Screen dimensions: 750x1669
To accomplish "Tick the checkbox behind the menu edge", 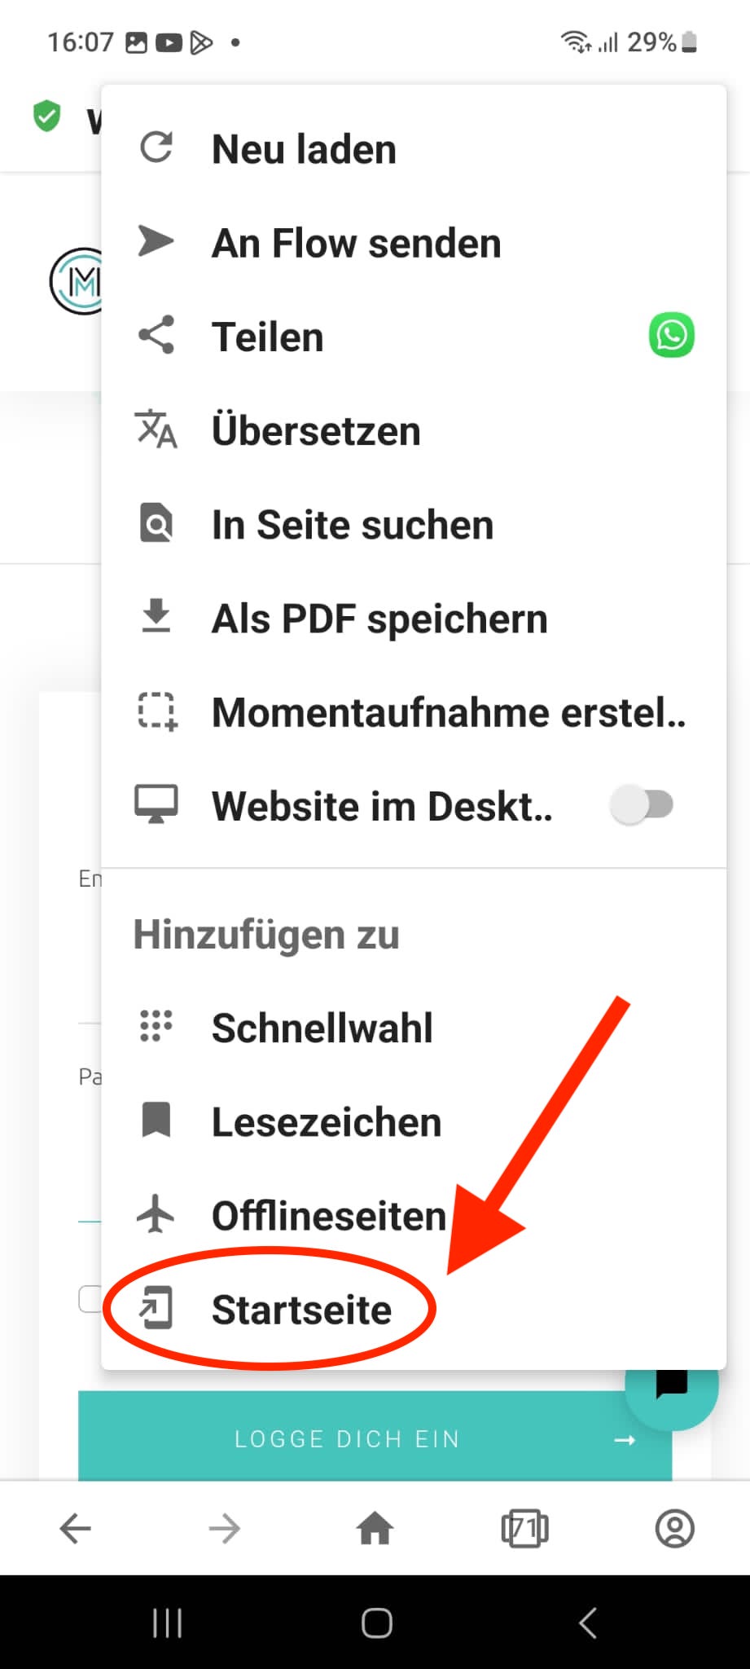I will pos(90,1299).
